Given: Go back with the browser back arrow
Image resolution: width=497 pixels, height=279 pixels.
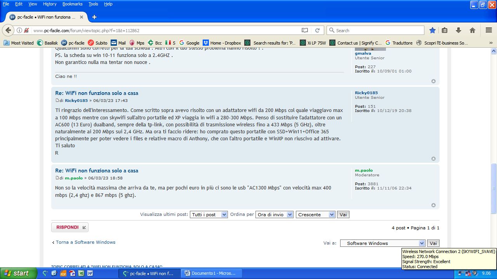Looking at the screenshot, I should pyautogui.click(x=8, y=30).
